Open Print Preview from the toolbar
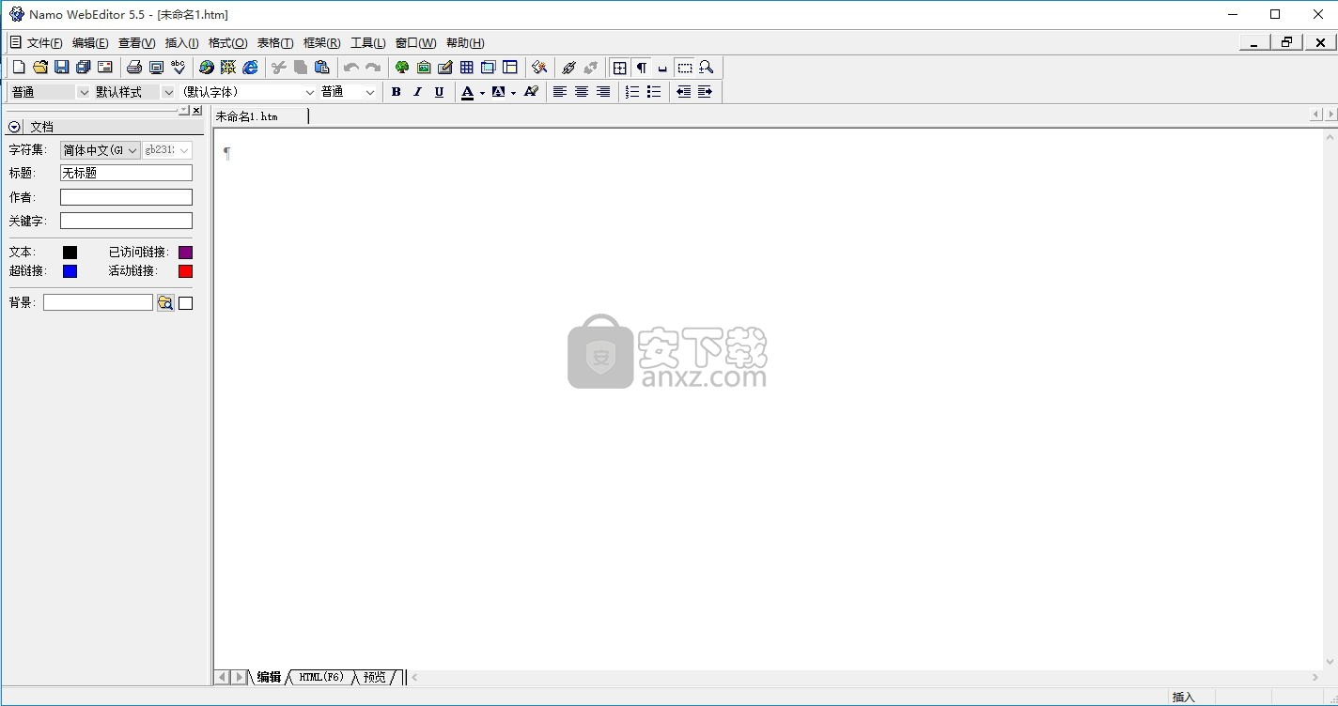1338x706 pixels. [x=156, y=67]
